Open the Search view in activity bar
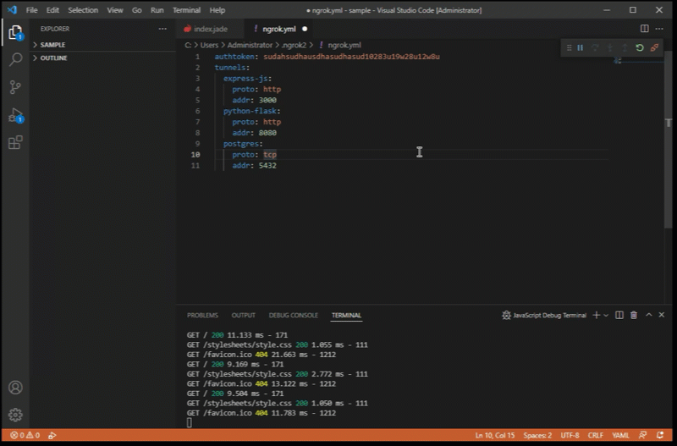677x446 pixels. pos(15,60)
